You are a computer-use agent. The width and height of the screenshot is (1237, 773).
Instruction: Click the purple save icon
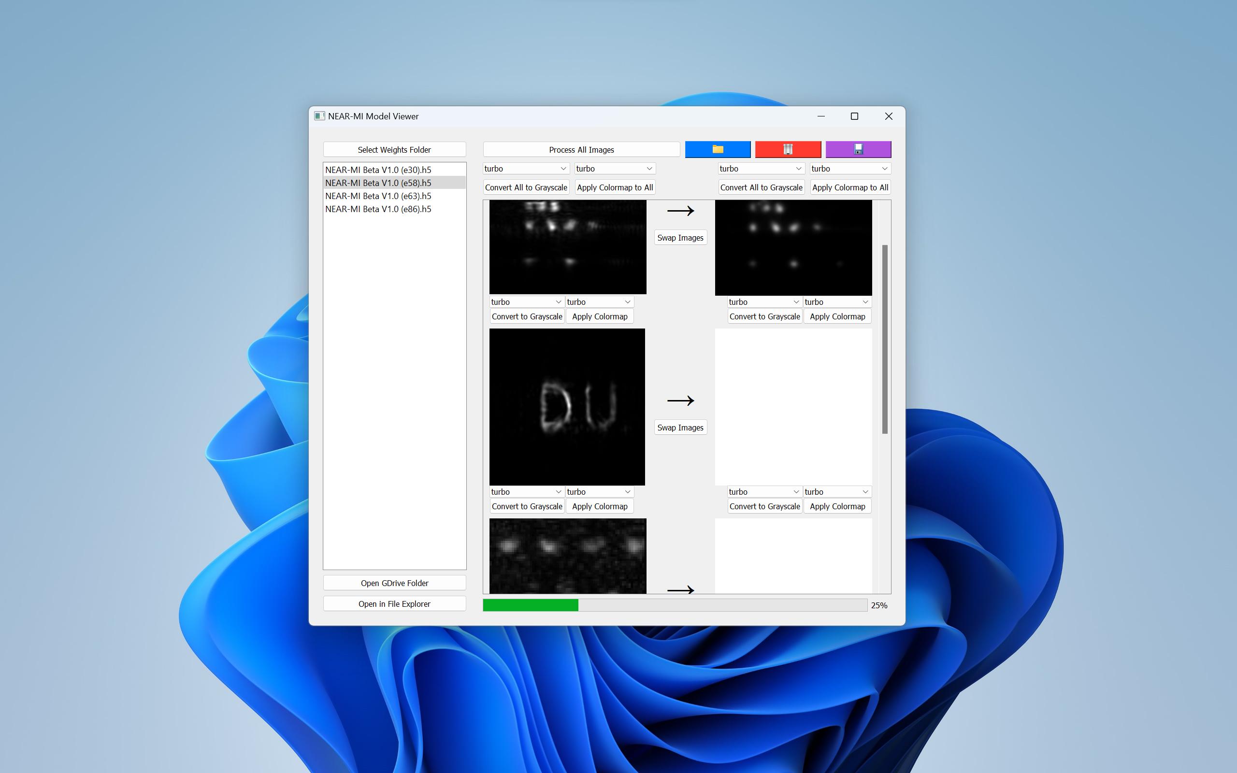tap(858, 149)
